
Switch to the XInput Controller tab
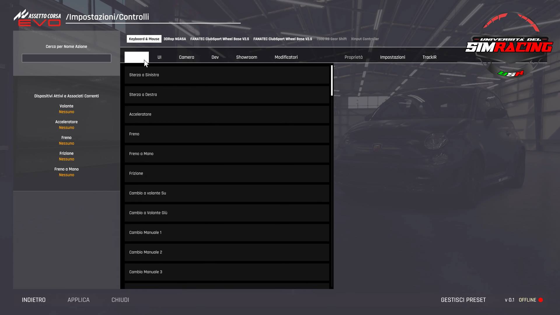tap(365, 39)
